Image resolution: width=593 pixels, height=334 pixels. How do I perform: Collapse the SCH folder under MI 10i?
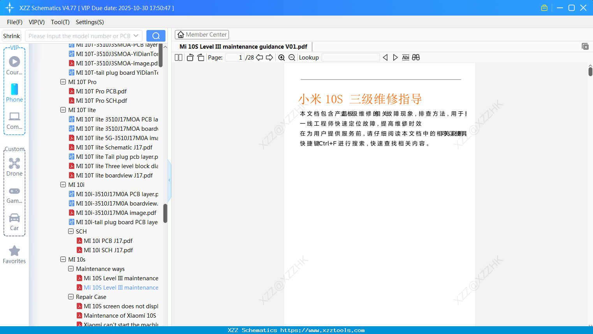click(71, 231)
